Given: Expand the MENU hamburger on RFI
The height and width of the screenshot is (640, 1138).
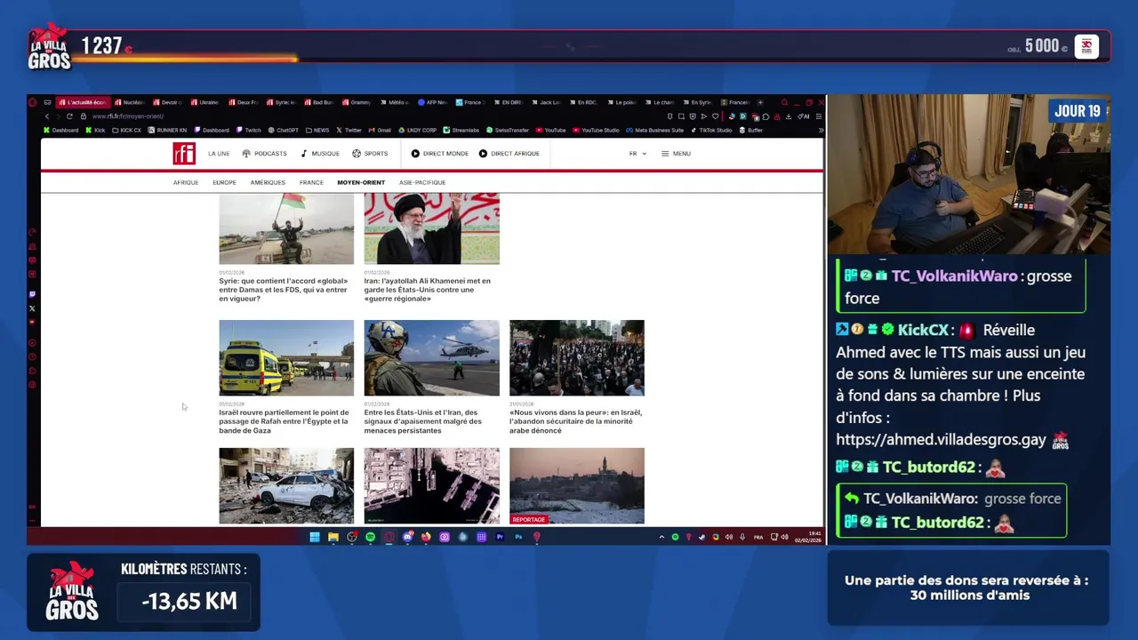Looking at the screenshot, I should click(x=676, y=154).
